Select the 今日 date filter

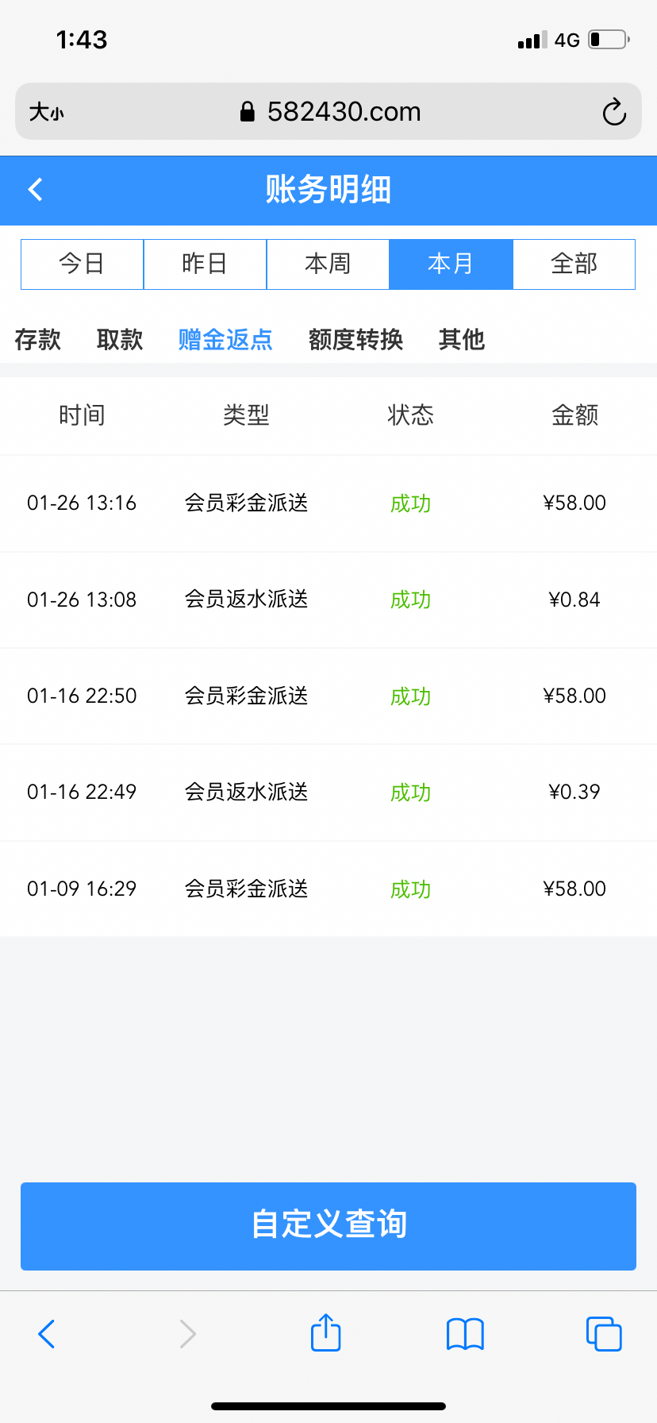pyautogui.click(x=82, y=264)
